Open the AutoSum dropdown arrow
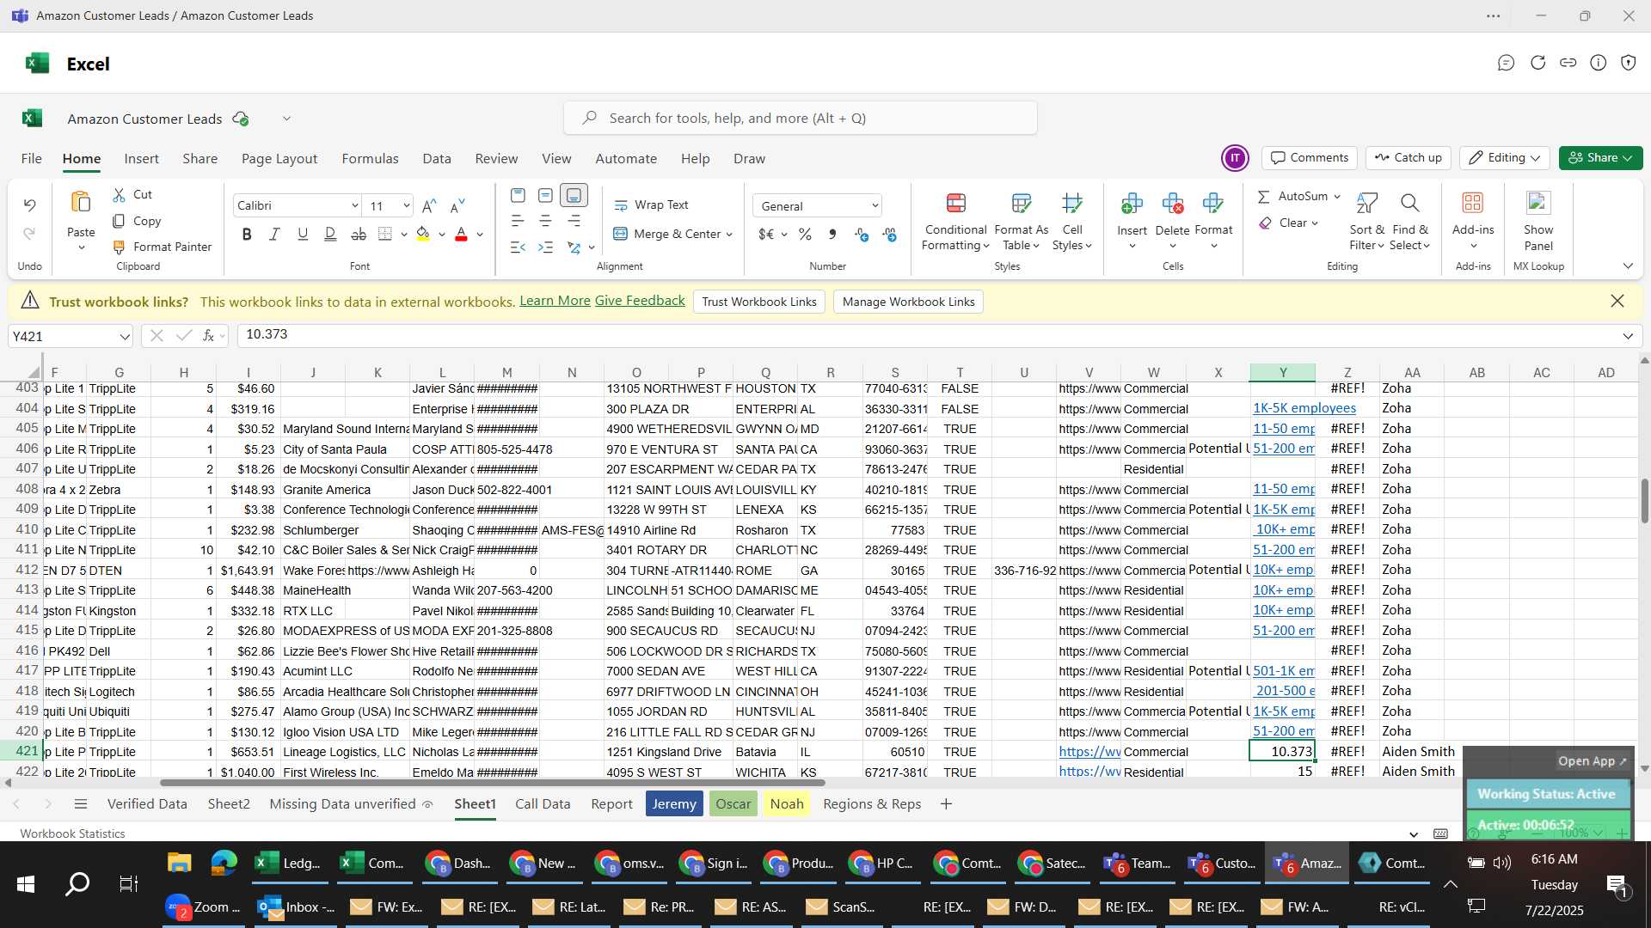The width and height of the screenshot is (1651, 928). coord(1337,196)
